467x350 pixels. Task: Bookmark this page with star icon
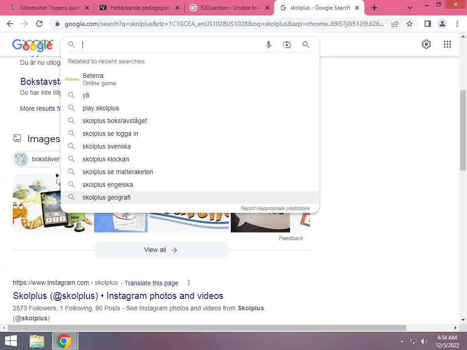[410, 24]
